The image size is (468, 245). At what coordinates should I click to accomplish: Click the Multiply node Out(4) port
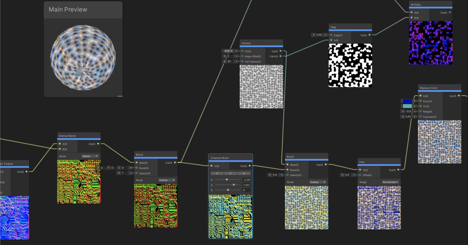(450, 12)
